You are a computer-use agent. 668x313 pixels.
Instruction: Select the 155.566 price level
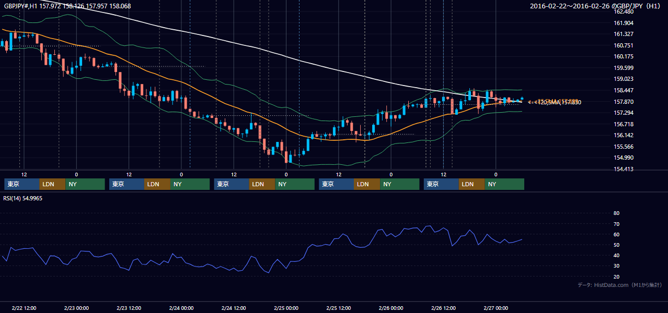tap(623, 147)
